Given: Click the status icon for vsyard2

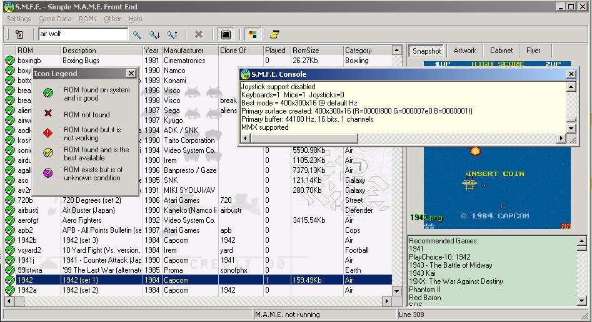Looking at the screenshot, I should [10, 250].
